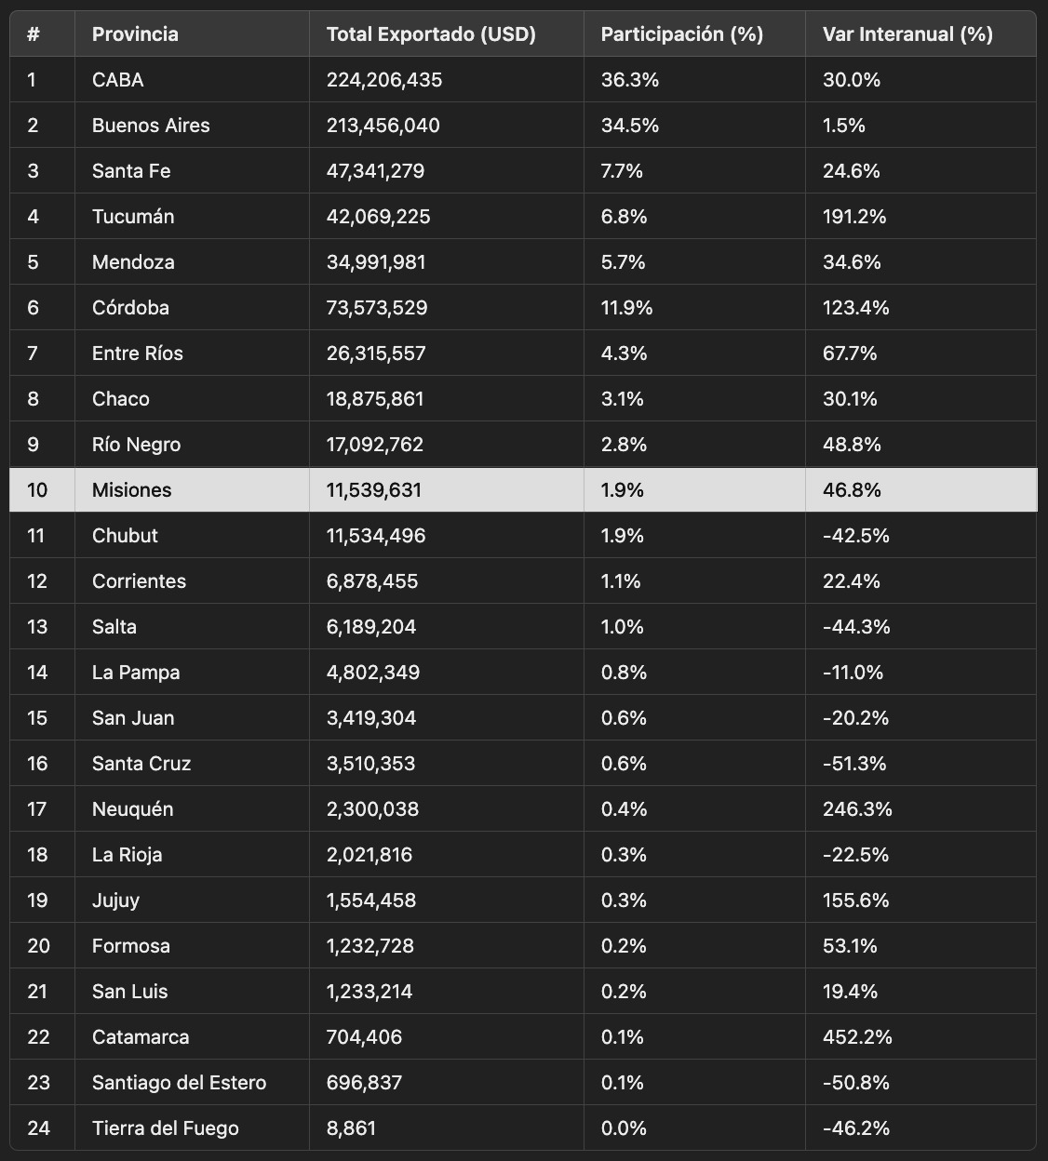Click row number 19 for Jujuy

click(37, 901)
